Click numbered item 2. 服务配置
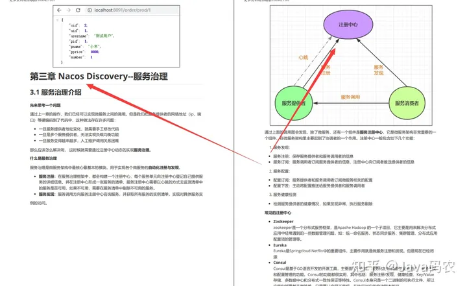This screenshot has height=286, width=467. [x=280, y=171]
